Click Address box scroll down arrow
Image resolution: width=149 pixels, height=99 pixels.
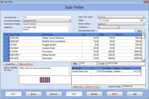pyautogui.click(x=70, y=31)
